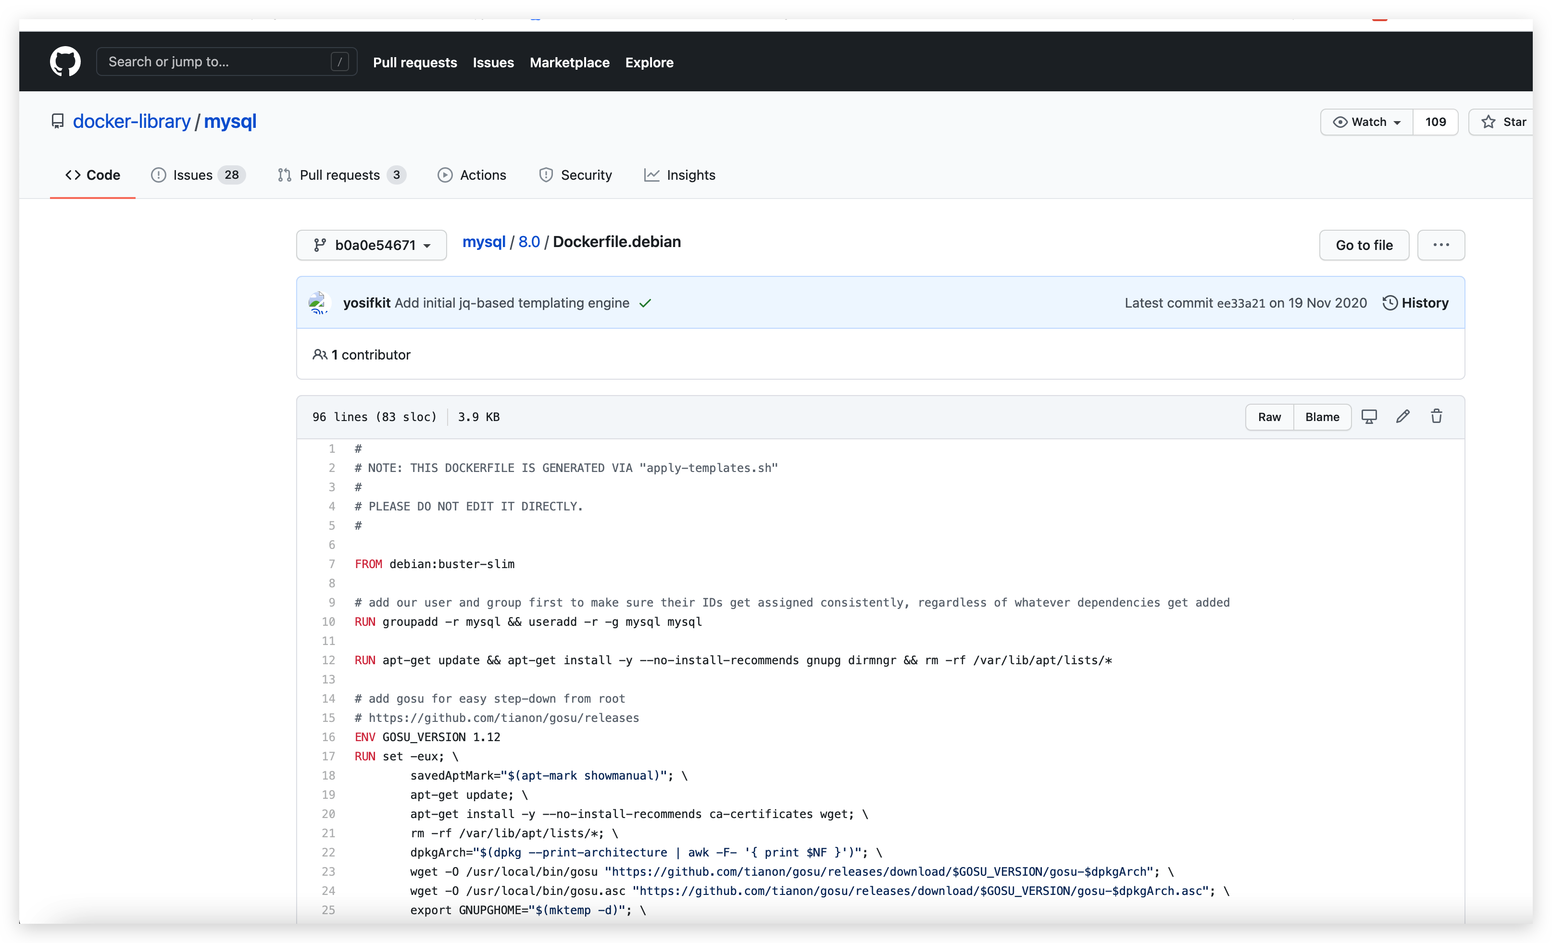Viewport: 1552px width, 943px height.
Task: Click the 1 contributor label
Action: (362, 355)
